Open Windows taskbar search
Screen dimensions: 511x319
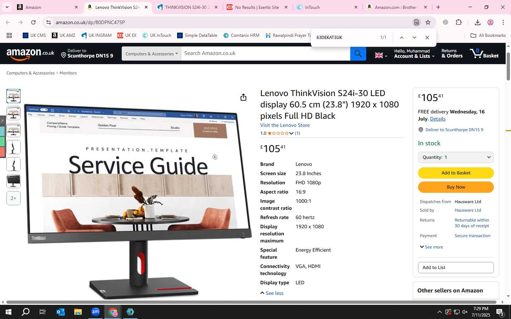coord(26,312)
